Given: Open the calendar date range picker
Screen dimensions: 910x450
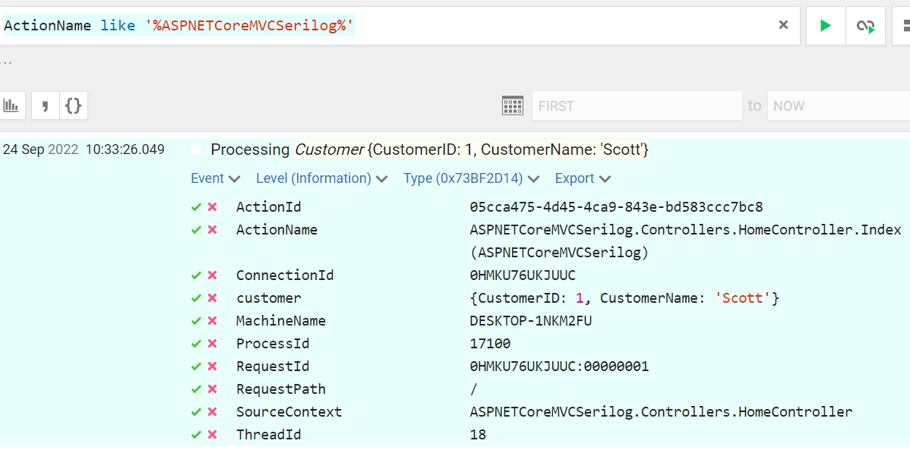Looking at the screenshot, I should click(513, 105).
